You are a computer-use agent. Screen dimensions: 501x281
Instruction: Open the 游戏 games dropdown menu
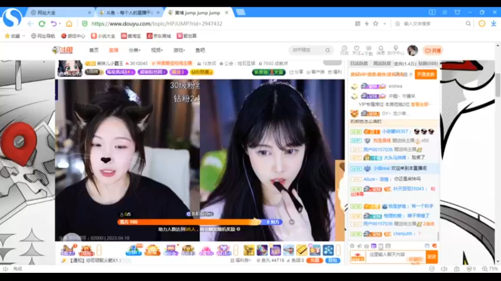pyautogui.click(x=179, y=50)
